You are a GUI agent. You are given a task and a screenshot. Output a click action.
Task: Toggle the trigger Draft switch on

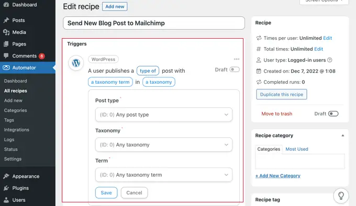click(235, 70)
